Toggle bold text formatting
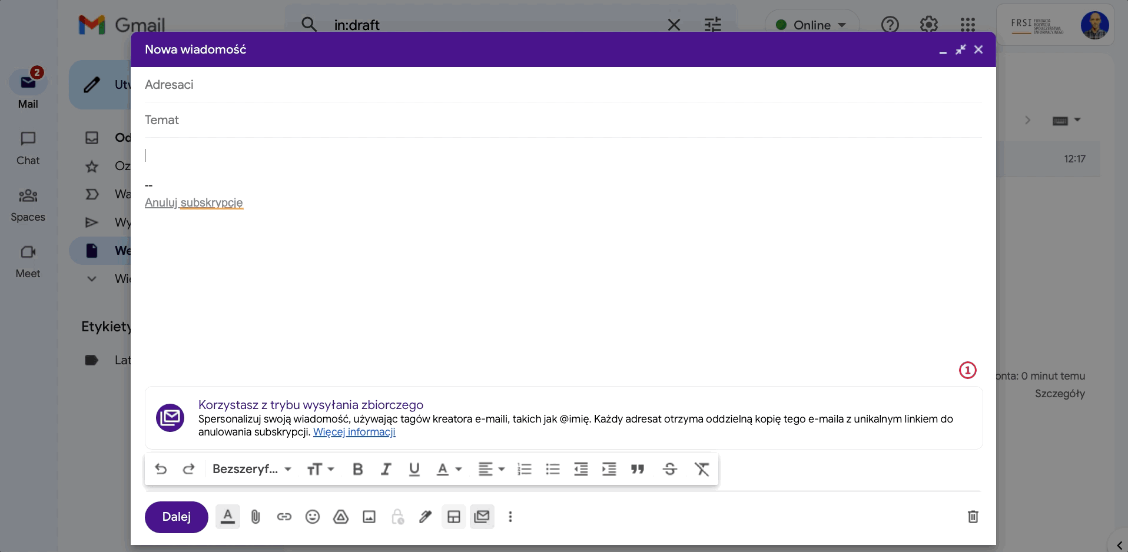The image size is (1128, 552). [357, 469]
